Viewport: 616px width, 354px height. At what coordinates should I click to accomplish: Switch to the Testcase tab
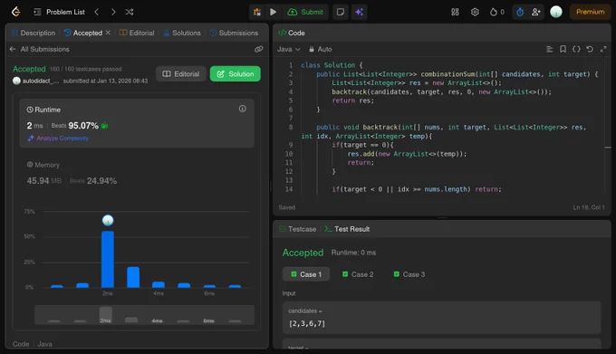click(x=297, y=229)
